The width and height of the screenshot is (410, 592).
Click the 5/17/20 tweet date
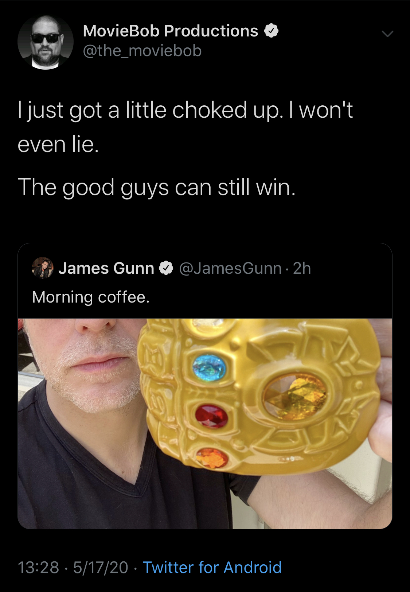coord(101,567)
